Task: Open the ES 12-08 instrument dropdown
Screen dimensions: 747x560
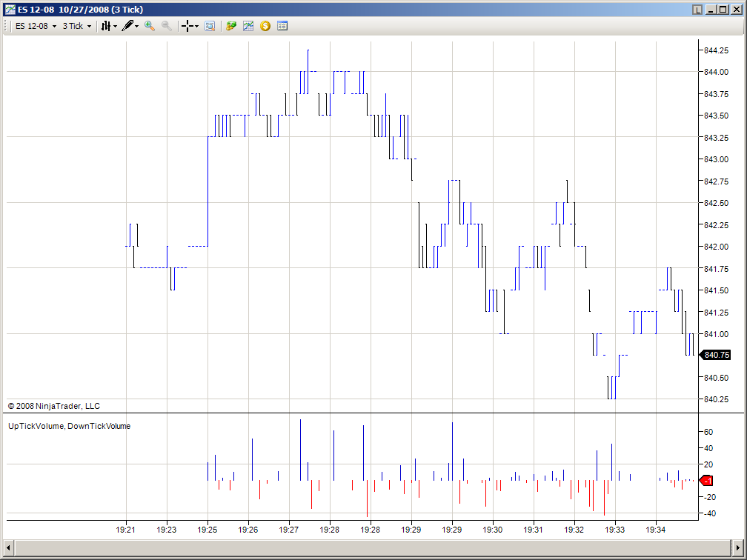Action: [x=36, y=26]
